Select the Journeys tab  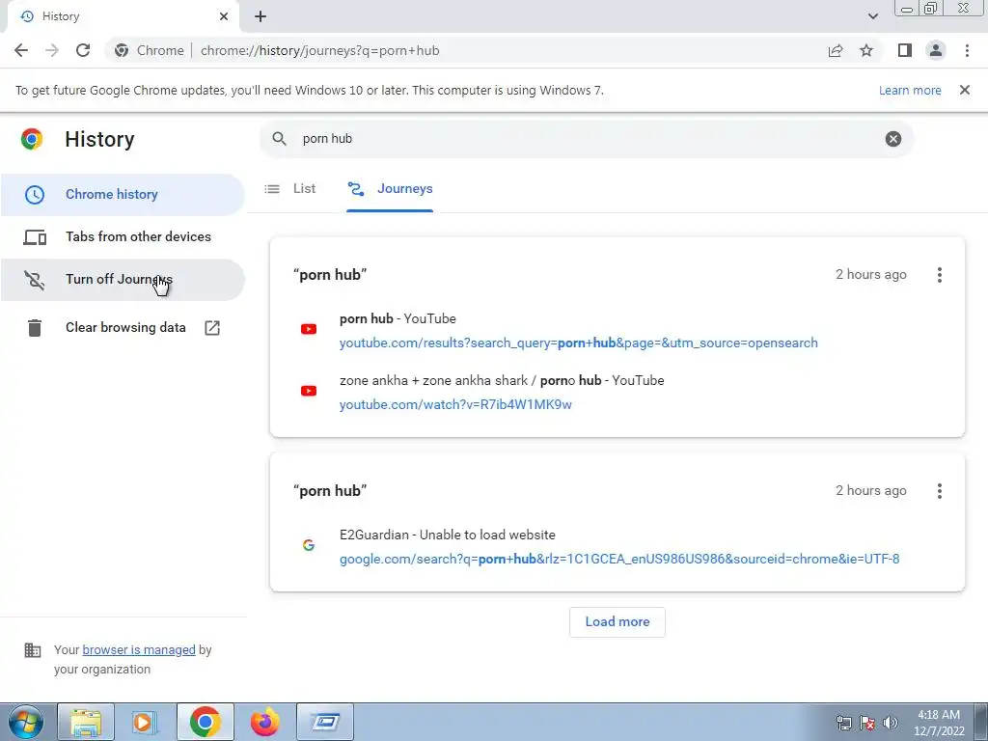(x=390, y=188)
